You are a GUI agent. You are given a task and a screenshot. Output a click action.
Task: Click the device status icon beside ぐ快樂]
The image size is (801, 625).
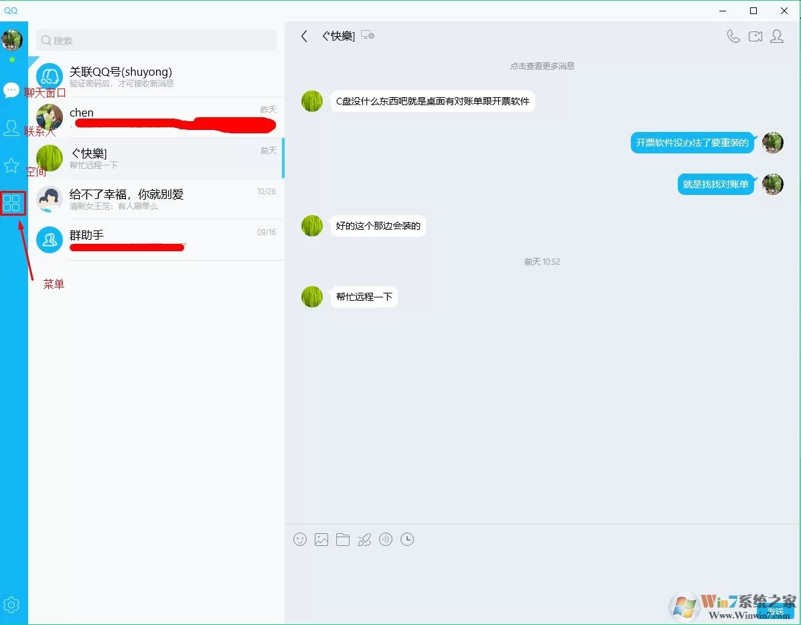tap(367, 36)
